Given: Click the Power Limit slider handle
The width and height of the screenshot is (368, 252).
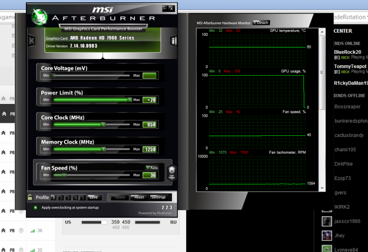Looking at the screenshot, I should [x=129, y=99].
